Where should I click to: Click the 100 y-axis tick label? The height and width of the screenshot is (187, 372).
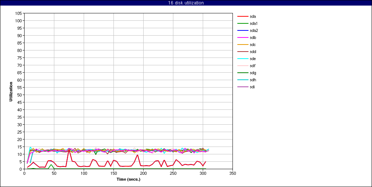pyautogui.click(x=19, y=21)
